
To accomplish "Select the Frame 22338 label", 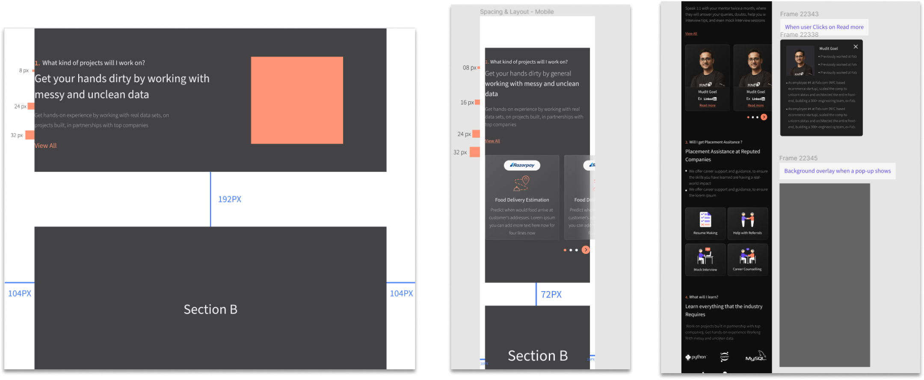I will click(799, 35).
